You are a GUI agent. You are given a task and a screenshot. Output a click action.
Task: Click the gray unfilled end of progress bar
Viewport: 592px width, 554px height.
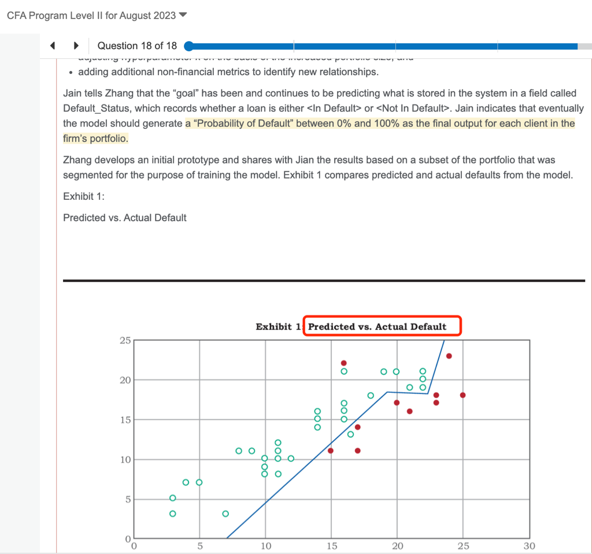point(584,46)
